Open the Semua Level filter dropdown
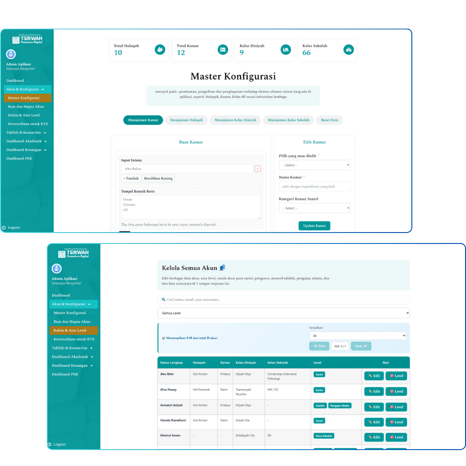This screenshot has width=466, height=466. point(284,313)
